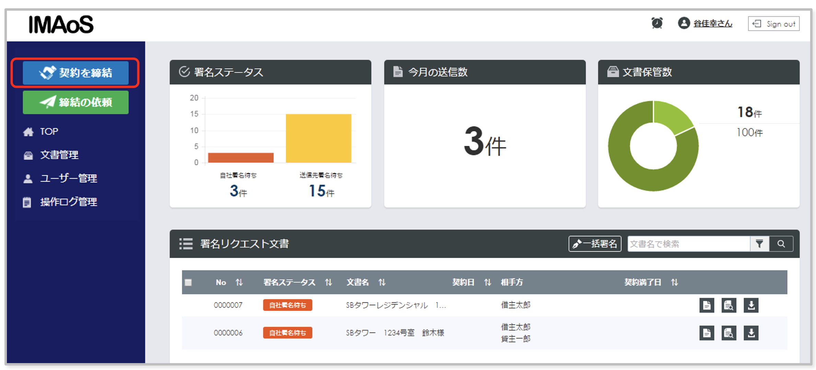Viewport: 816px width, 370px height.
Task: Click the document preview icon for No.0000007
Action: (728, 305)
